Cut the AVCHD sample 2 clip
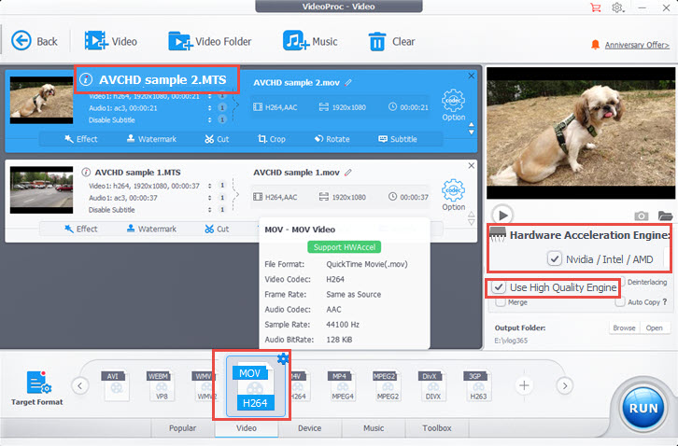Image resolution: width=678 pixels, height=446 pixels. click(217, 139)
